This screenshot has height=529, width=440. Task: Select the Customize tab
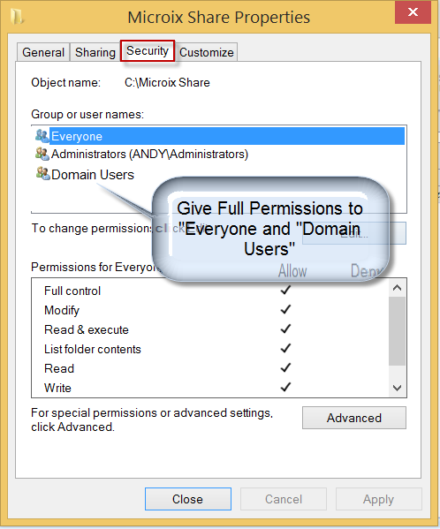click(206, 52)
